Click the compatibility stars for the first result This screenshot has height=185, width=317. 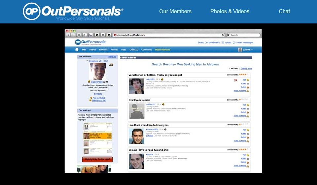coord(244,75)
